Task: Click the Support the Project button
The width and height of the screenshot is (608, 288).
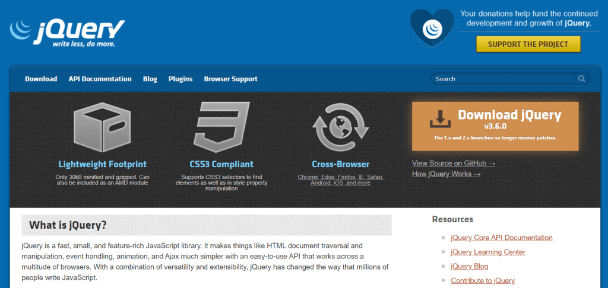Action: [x=528, y=44]
